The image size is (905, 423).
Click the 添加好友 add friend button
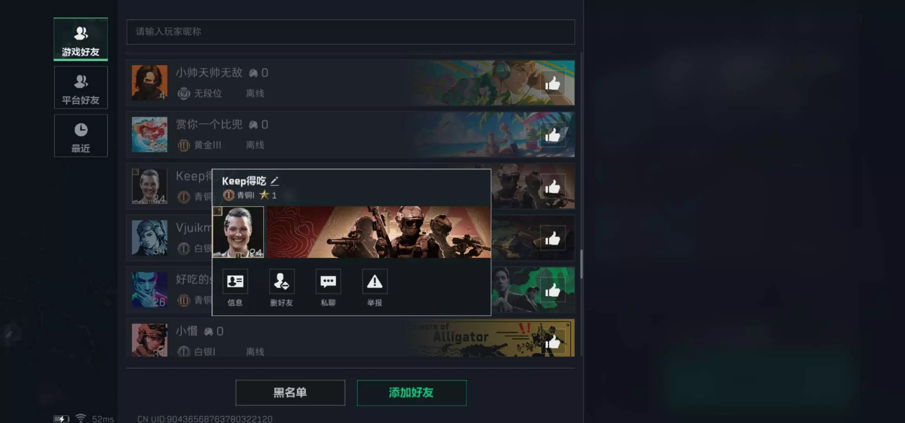pos(411,392)
